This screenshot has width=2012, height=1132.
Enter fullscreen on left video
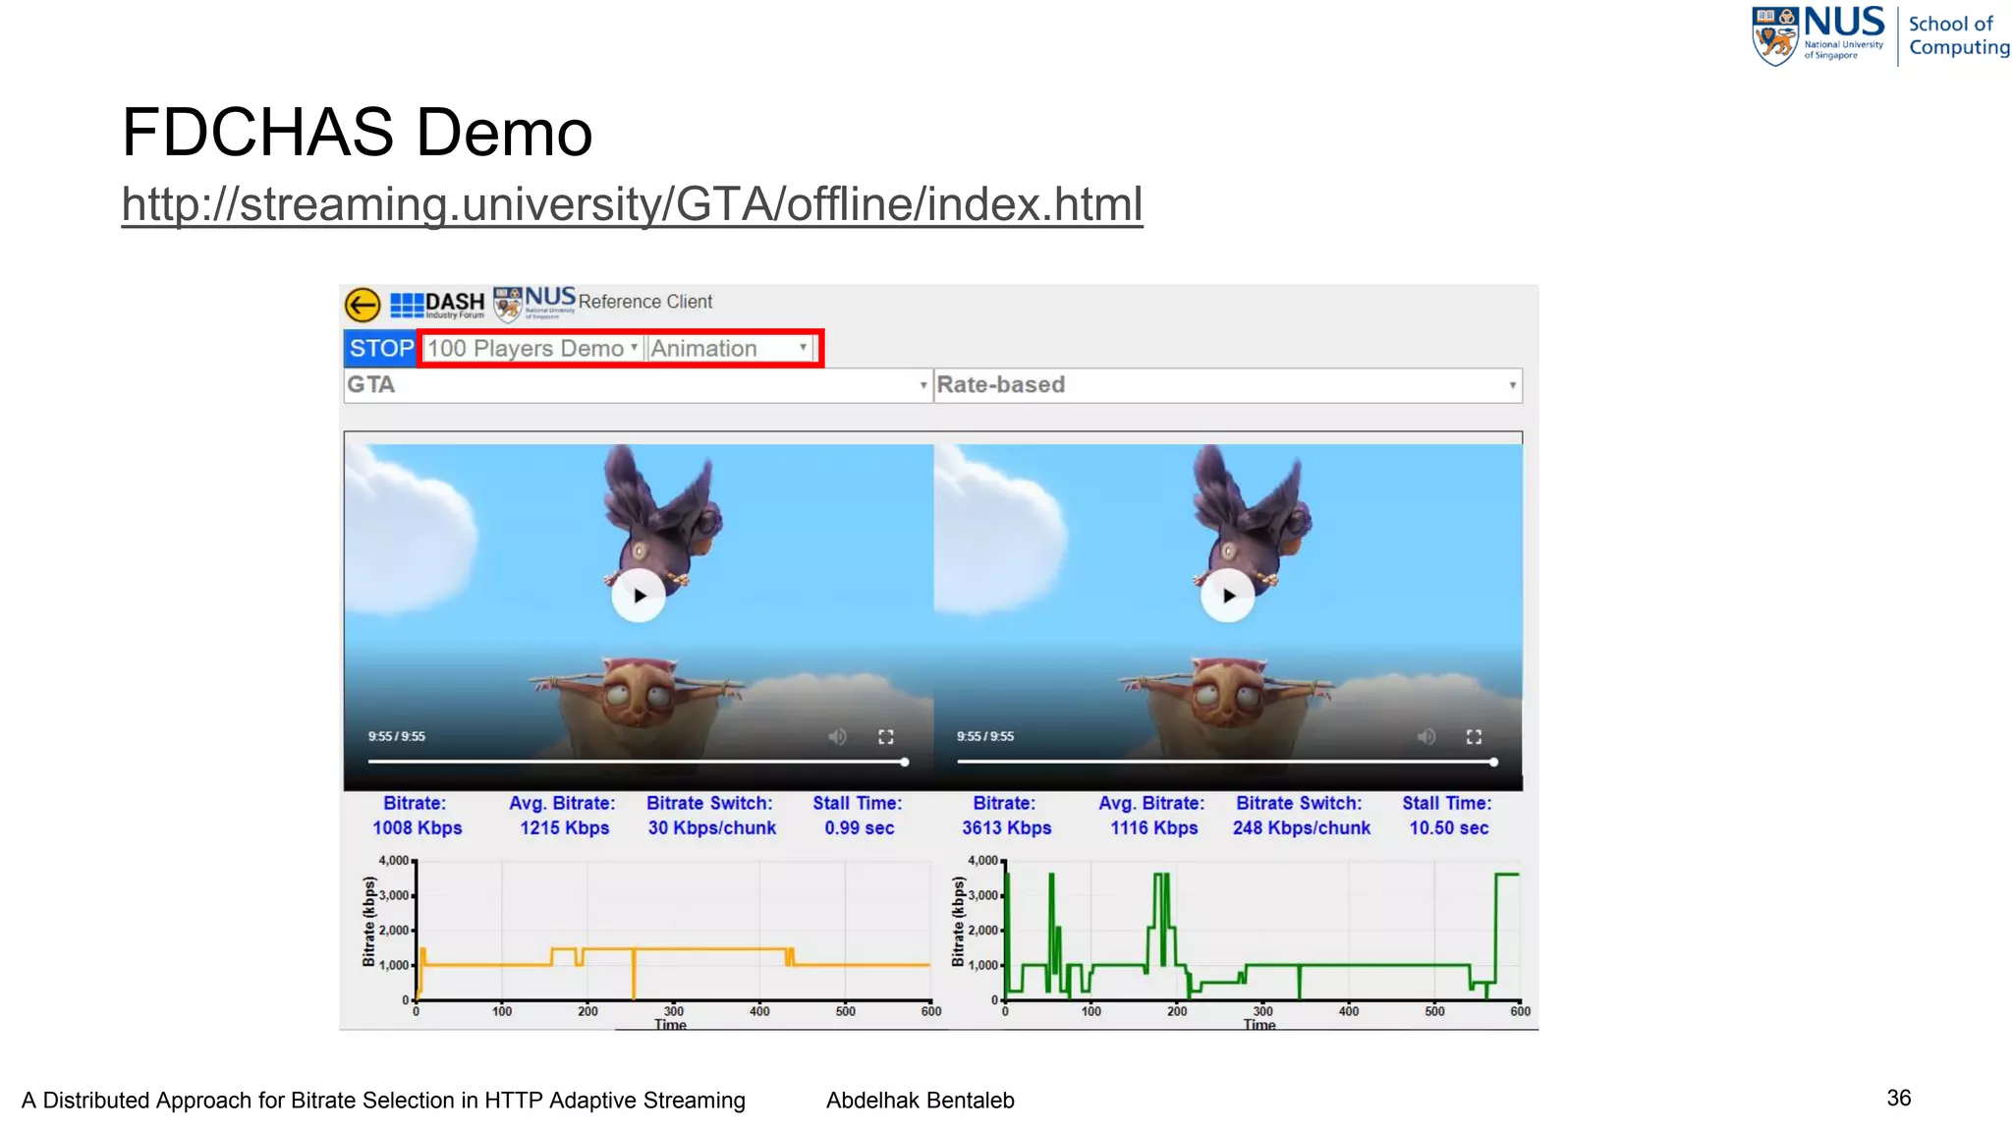[885, 736]
